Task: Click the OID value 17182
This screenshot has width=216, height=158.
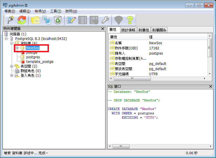Action: (154, 48)
